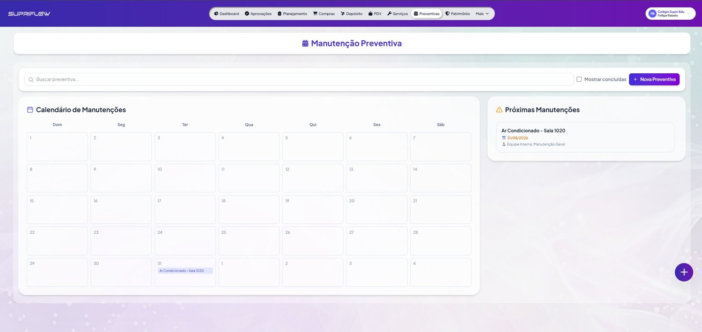Select calendar day 20

[x=377, y=210]
